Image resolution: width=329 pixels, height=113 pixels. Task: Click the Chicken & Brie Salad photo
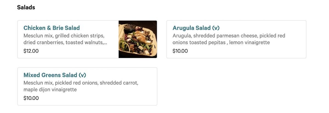[x=138, y=39]
